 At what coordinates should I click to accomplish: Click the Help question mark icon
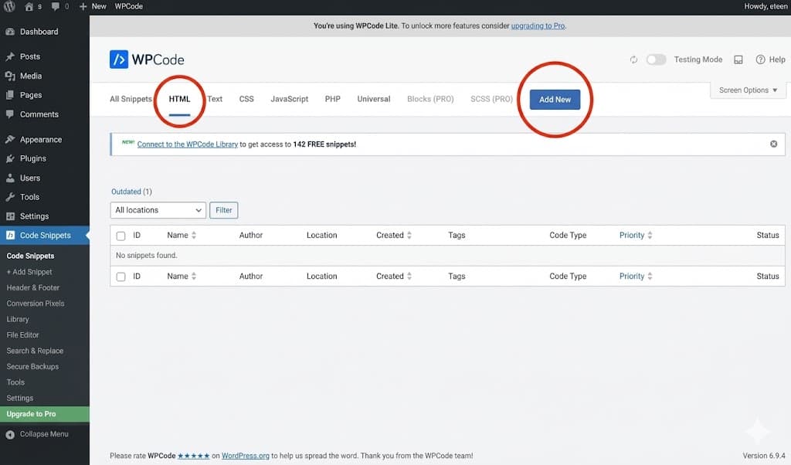tap(761, 59)
